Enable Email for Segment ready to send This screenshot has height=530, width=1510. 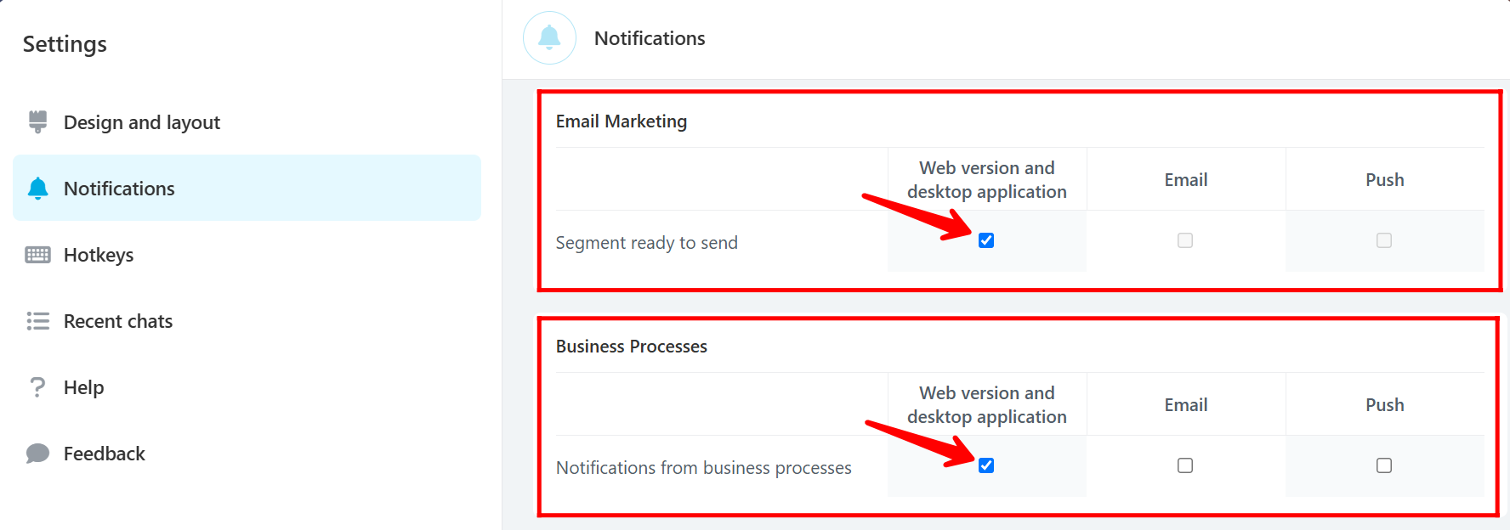click(1185, 240)
